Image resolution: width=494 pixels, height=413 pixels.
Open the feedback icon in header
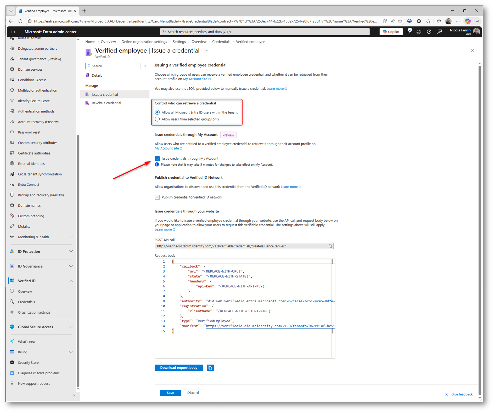pyautogui.click(x=440, y=32)
